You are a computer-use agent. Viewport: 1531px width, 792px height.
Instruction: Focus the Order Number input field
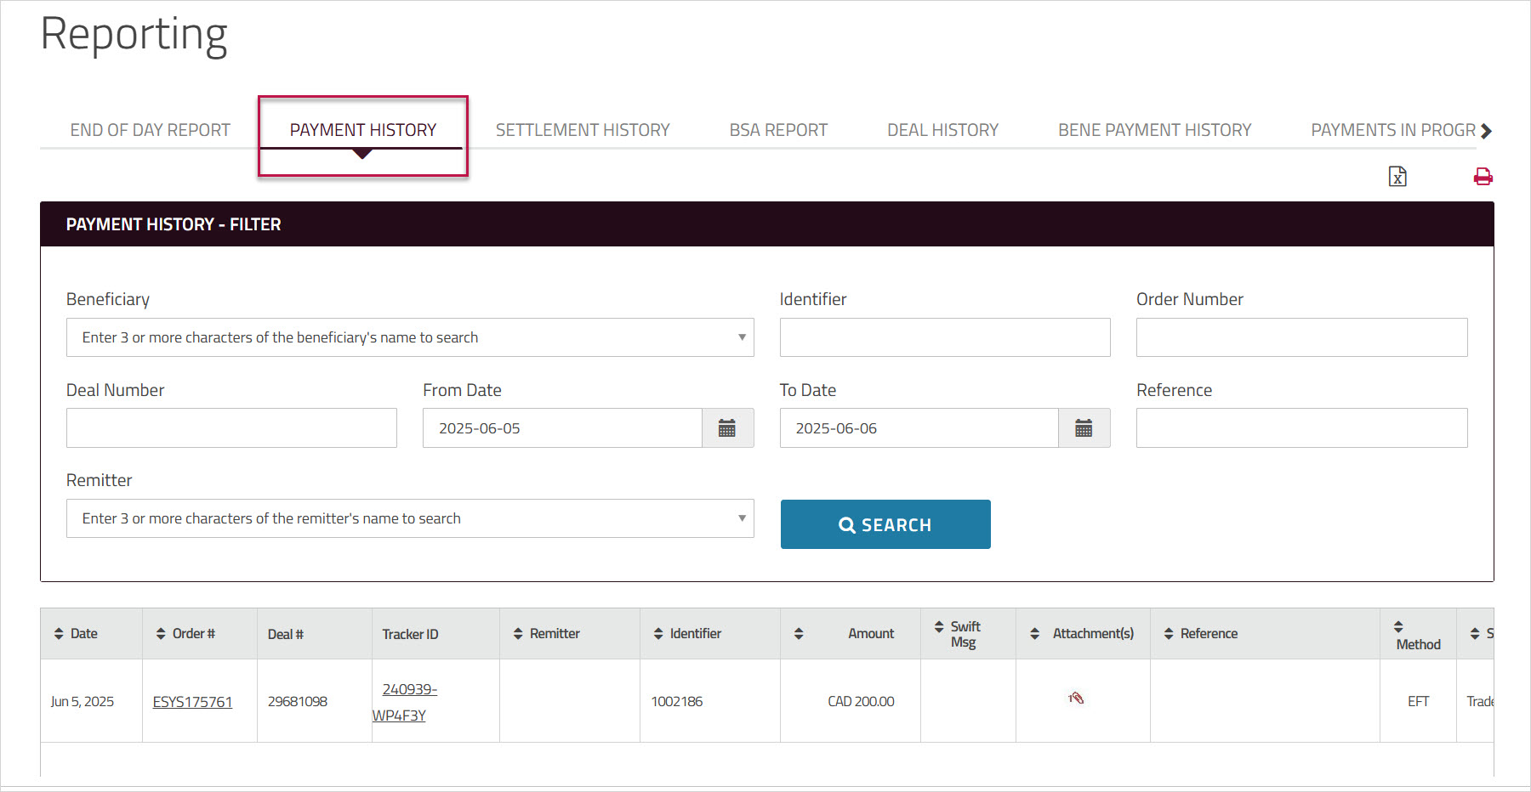[x=1301, y=337]
